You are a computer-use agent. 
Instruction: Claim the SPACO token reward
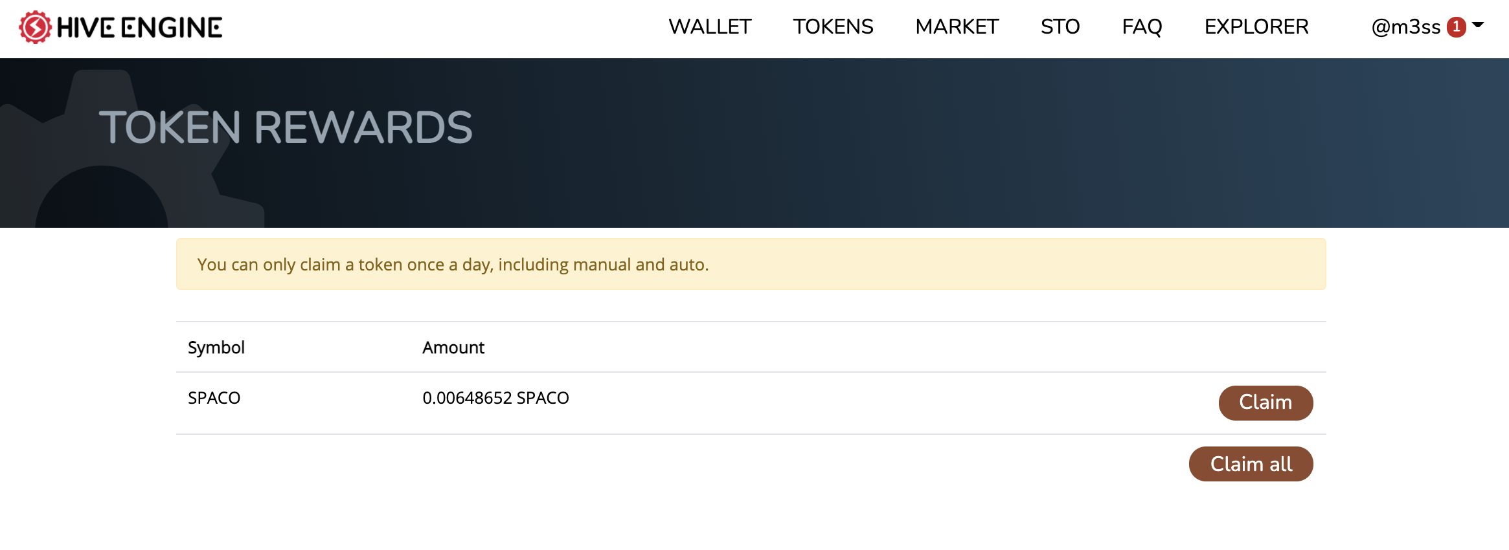tap(1265, 402)
